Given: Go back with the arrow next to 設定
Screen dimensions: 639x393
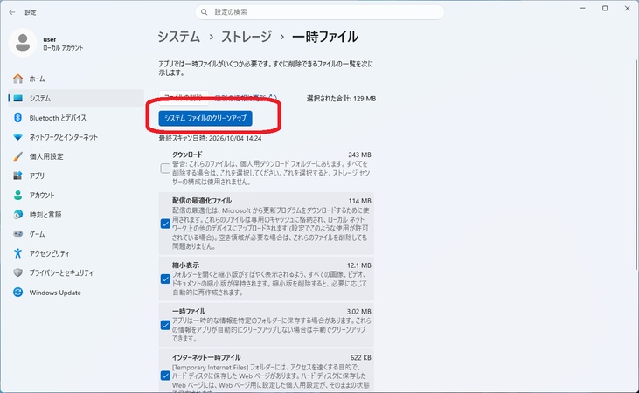Looking at the screenshot, I should coord(12,12).
